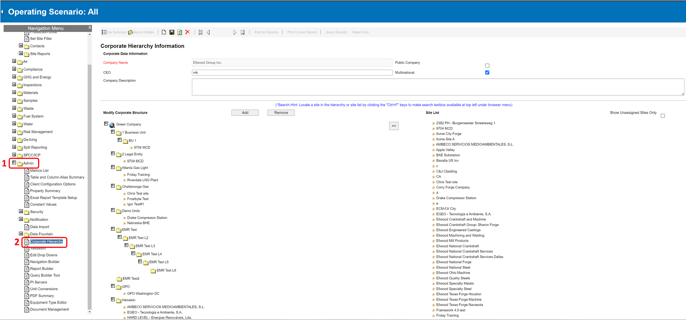Select Unit Conversions in navigation menu
This screenshot has width=686, height=320.
44,289
